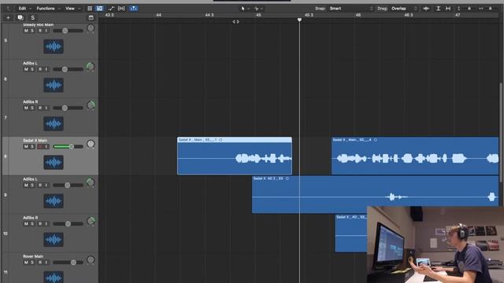Click the Steady Roc Main pan knob
Image resolution: width=504 pixels, height=283 pixels.
[91, 28]
